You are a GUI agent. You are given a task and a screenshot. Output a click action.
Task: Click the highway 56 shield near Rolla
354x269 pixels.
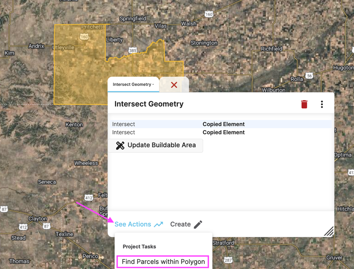coord(309,76)
